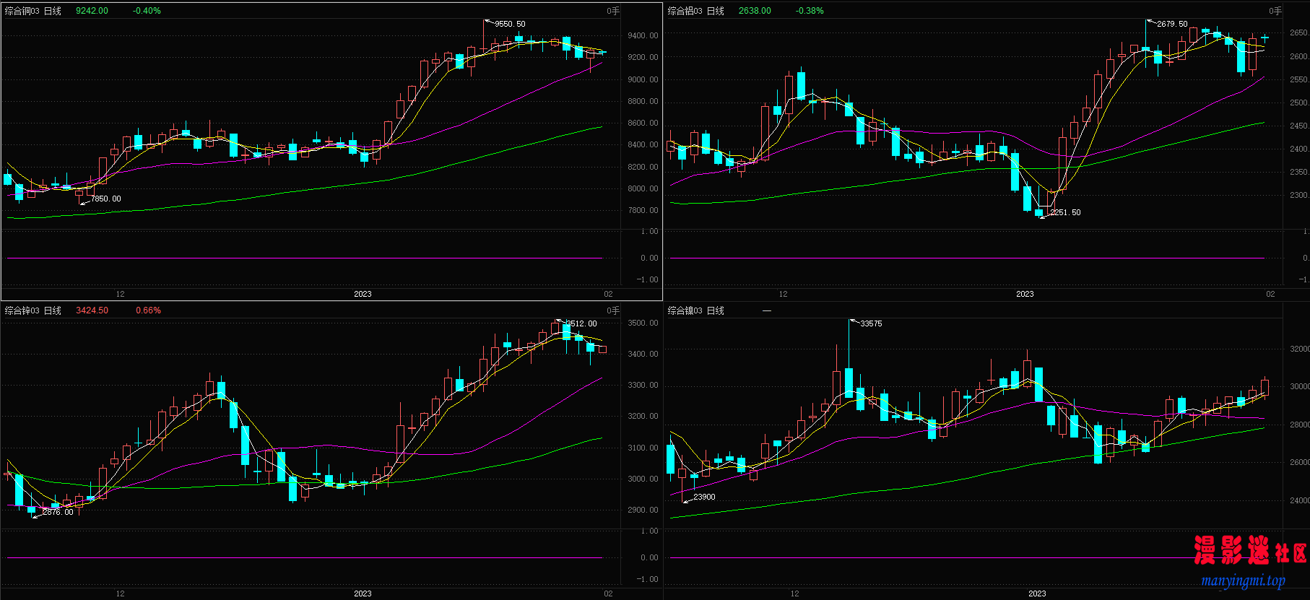This screenshot has width=1310, height=600.
Task: Click the 2023 date label under nickel chart
Action: (x=1037, y=594)
